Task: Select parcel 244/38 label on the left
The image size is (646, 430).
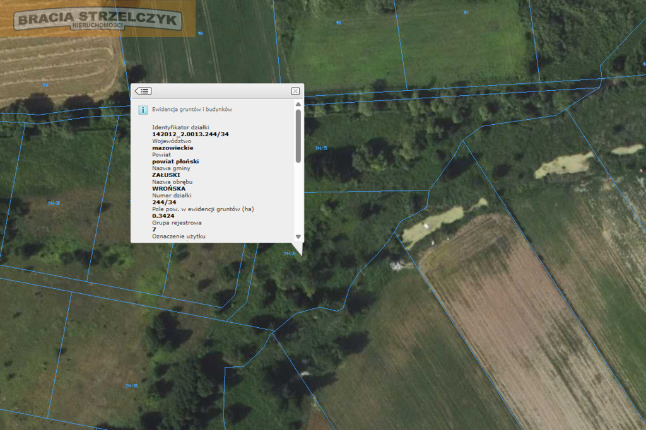Action: point(54,203)
